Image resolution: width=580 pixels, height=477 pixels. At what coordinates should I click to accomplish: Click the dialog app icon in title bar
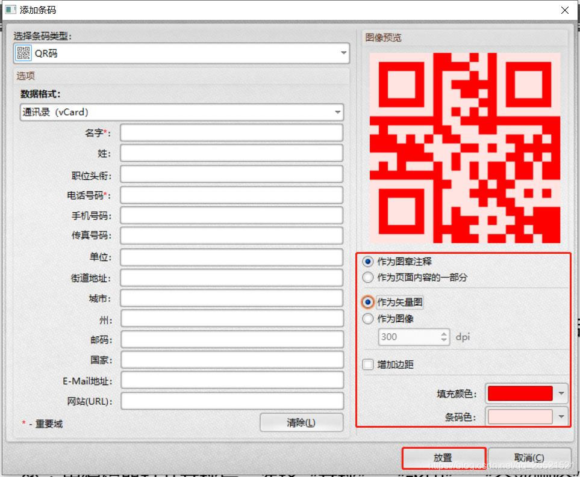point(10,10)
